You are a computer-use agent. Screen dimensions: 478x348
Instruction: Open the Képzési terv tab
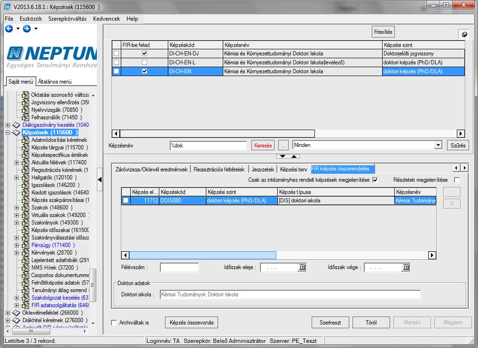[x=293, y=170]
